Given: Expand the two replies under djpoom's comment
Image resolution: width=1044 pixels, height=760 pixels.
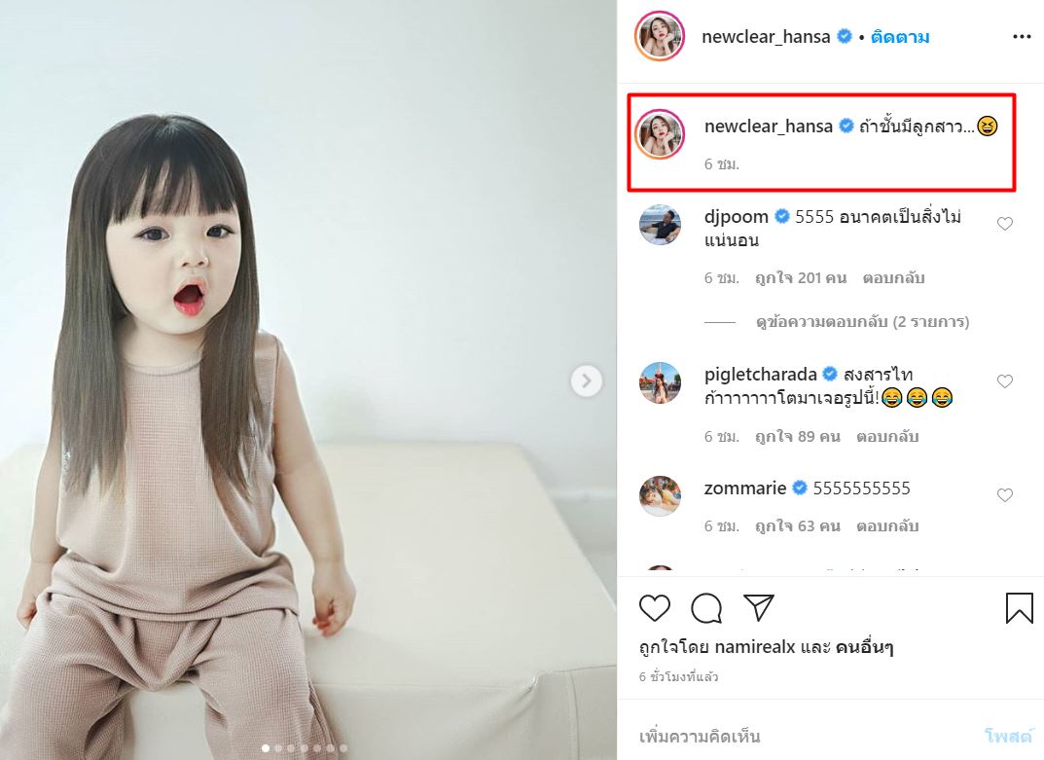Looking at the screenshot, I should tap(862, 322).
